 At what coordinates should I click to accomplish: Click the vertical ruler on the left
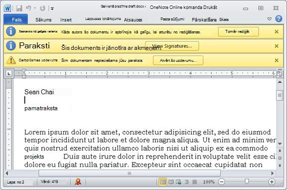coord(8,125)
